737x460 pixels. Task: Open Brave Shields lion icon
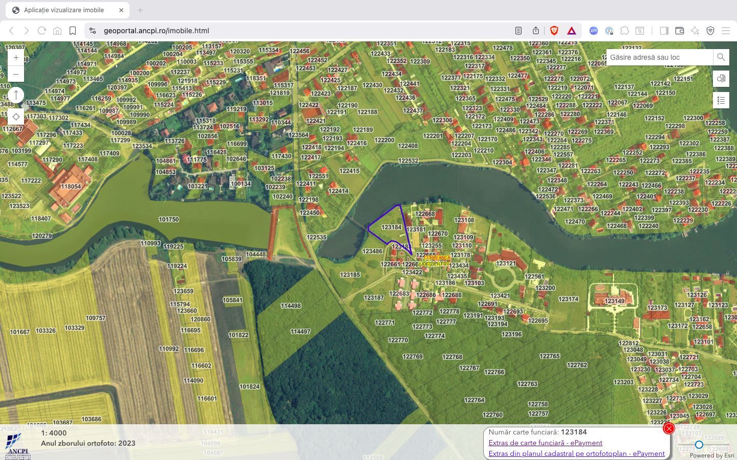tap(554, 31)
